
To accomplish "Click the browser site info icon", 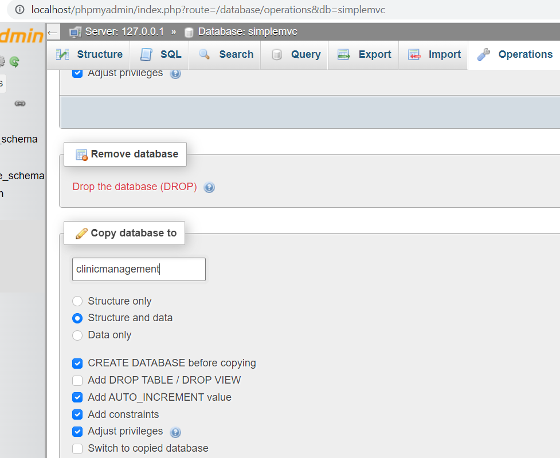I will (20, 10).
